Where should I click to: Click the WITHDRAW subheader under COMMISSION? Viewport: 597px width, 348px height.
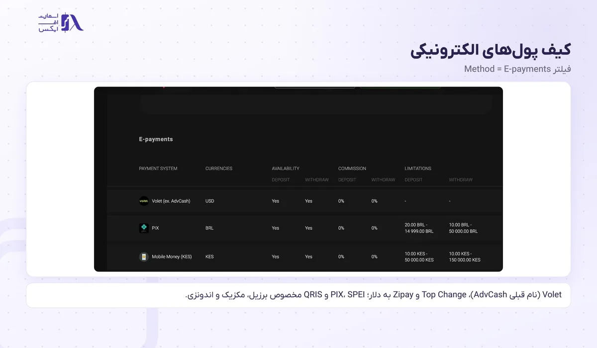383,179
